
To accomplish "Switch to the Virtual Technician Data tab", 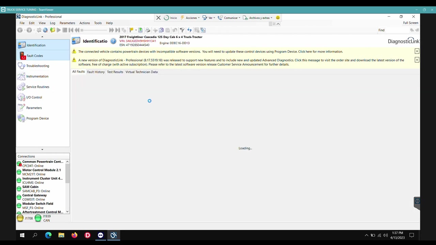I will point(141,72).
